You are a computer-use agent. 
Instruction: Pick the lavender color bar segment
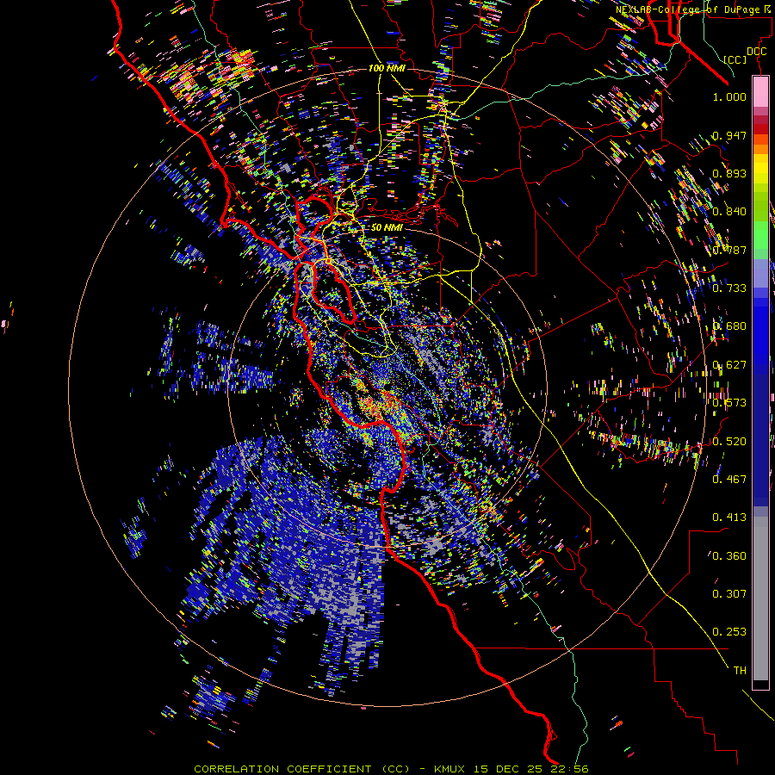[760, 273]
